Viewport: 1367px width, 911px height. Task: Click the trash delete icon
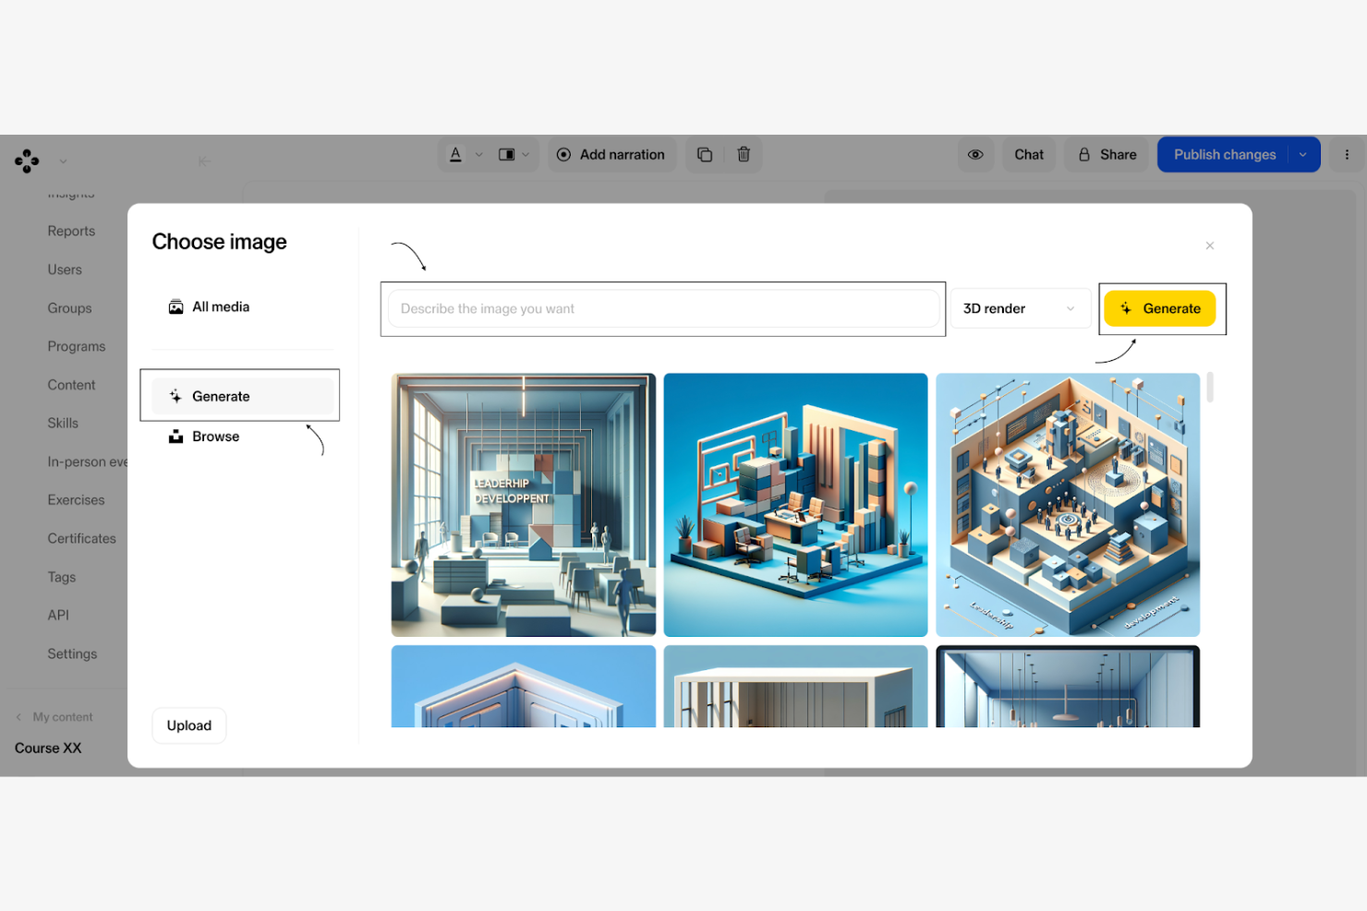[744, 155]
